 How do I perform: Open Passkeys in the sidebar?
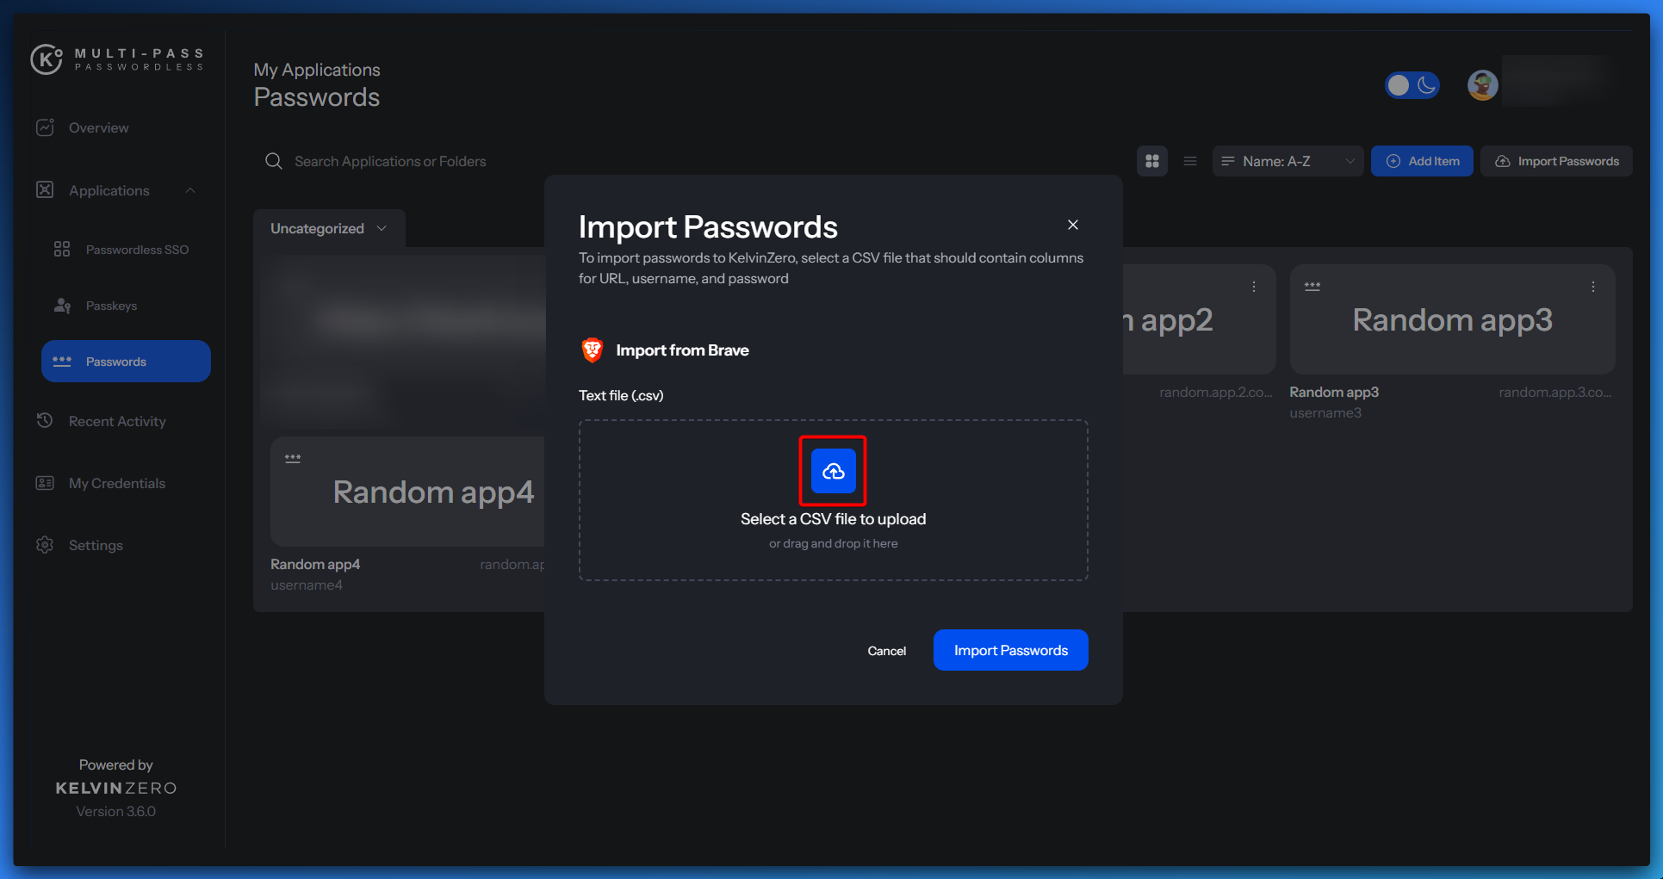point(111,306)
